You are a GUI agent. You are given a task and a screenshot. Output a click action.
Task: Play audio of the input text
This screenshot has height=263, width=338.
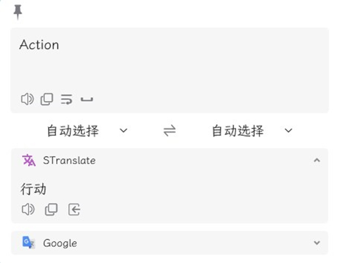coord(27,99)
